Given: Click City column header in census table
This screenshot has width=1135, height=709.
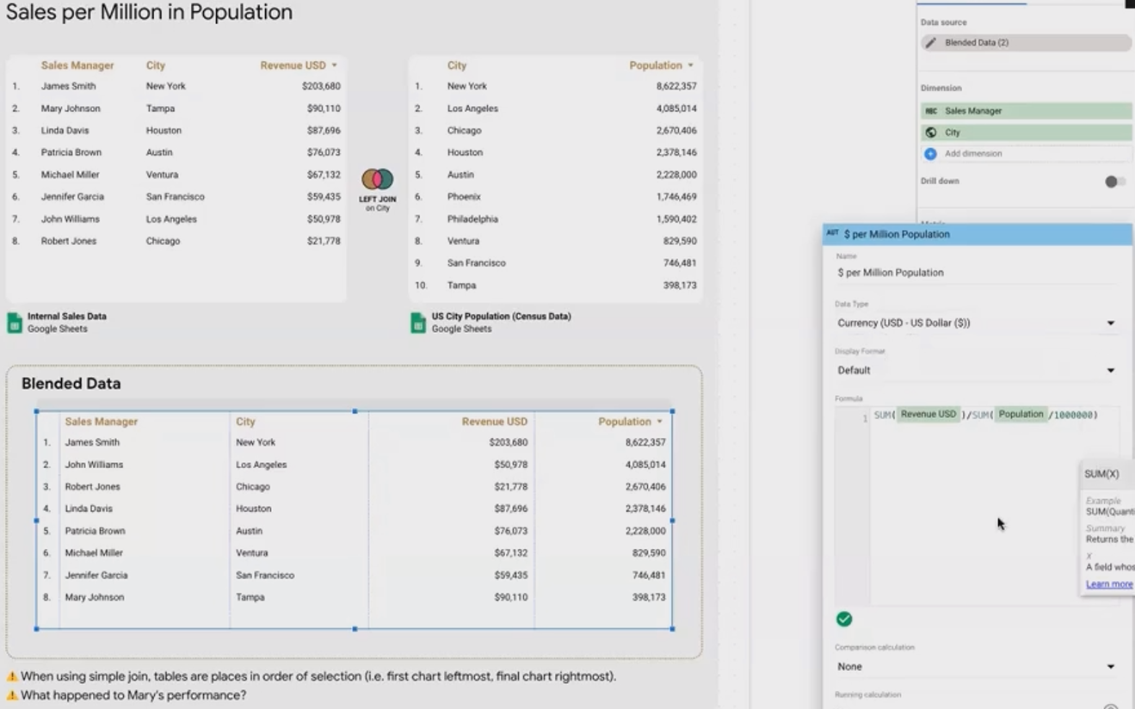Looking at the screenshot, I should coord(457,65).
